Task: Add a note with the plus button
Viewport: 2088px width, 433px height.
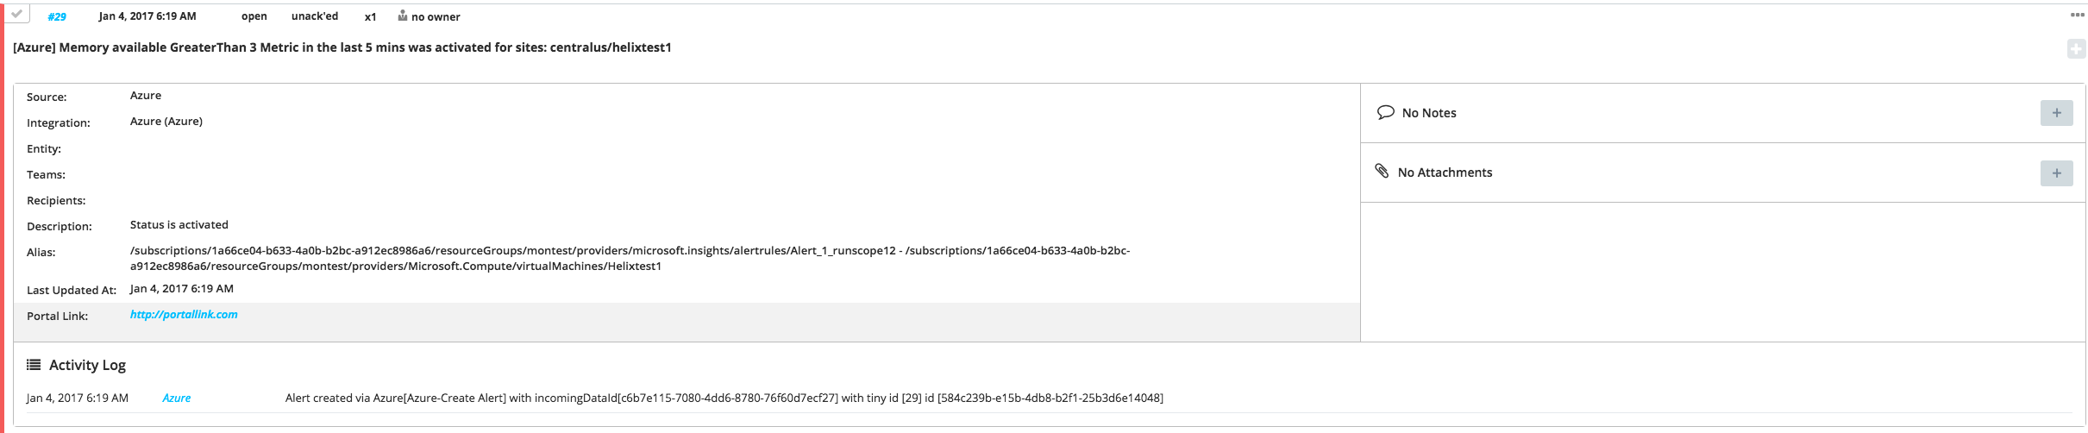Action: click(2056, 113)
